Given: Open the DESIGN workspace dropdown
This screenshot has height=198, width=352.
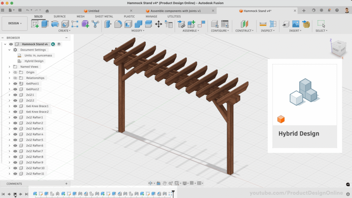Looking at the screenshot, I should (15, 23).
